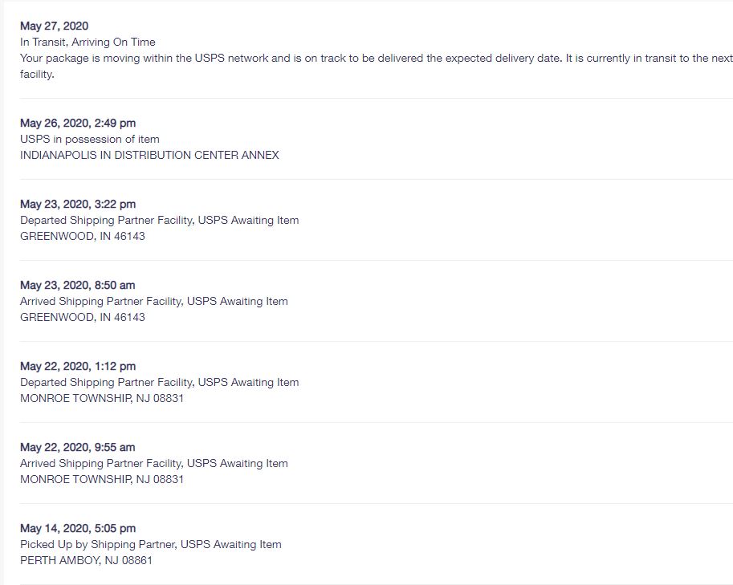Click the May 27, 2020 date heading
733x585 pixels.
point(54,26)
